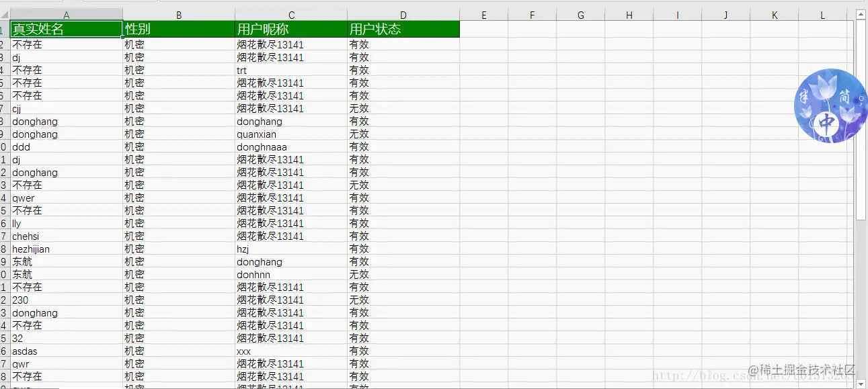Click the 用户状态 header cell
This screenshot has height=389, width=868.
pyautogui.click(x=403, y=30)
